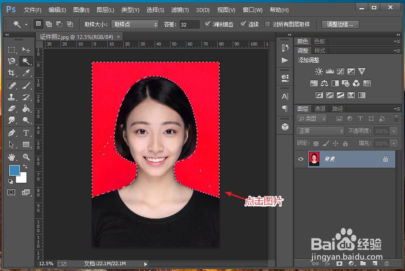Select the Paint Bucket tool
This screenshot has width=405, height=271.
(26, 109)
